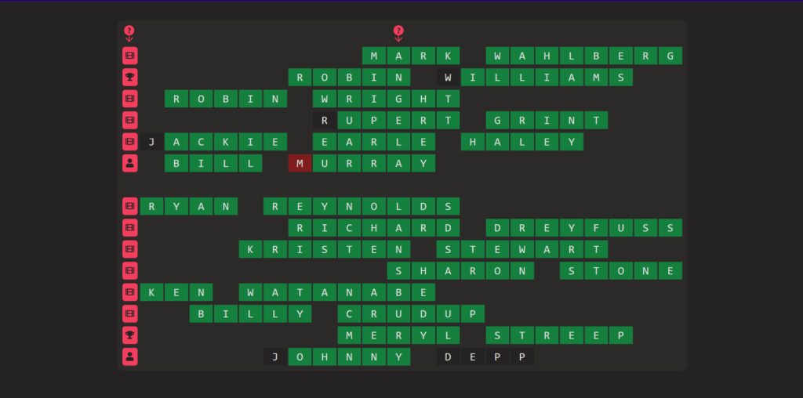The width and height of the screenshot is (803, 398).
Task: Click the question mark marker above the middle column
Action: click(398, 32)
